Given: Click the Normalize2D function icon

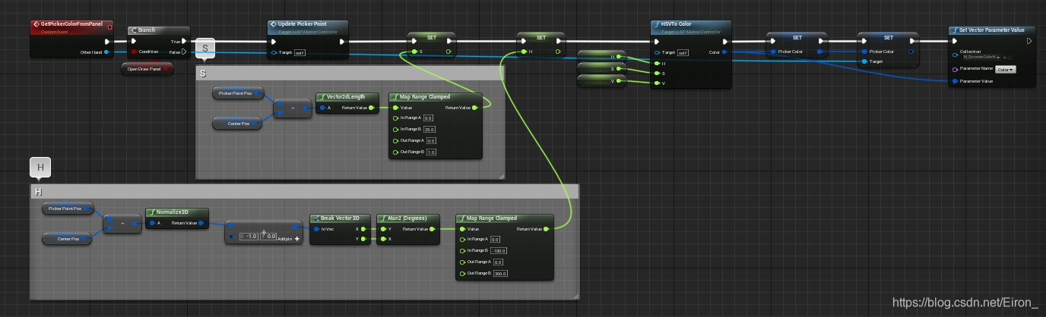Looking at the screenshot, I should 151,212.
